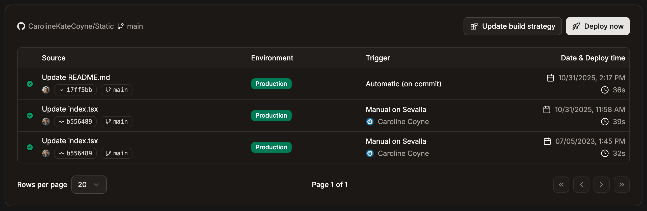Click the Deploy now button
Screen dimensions: 647x211
coord(598,26)
